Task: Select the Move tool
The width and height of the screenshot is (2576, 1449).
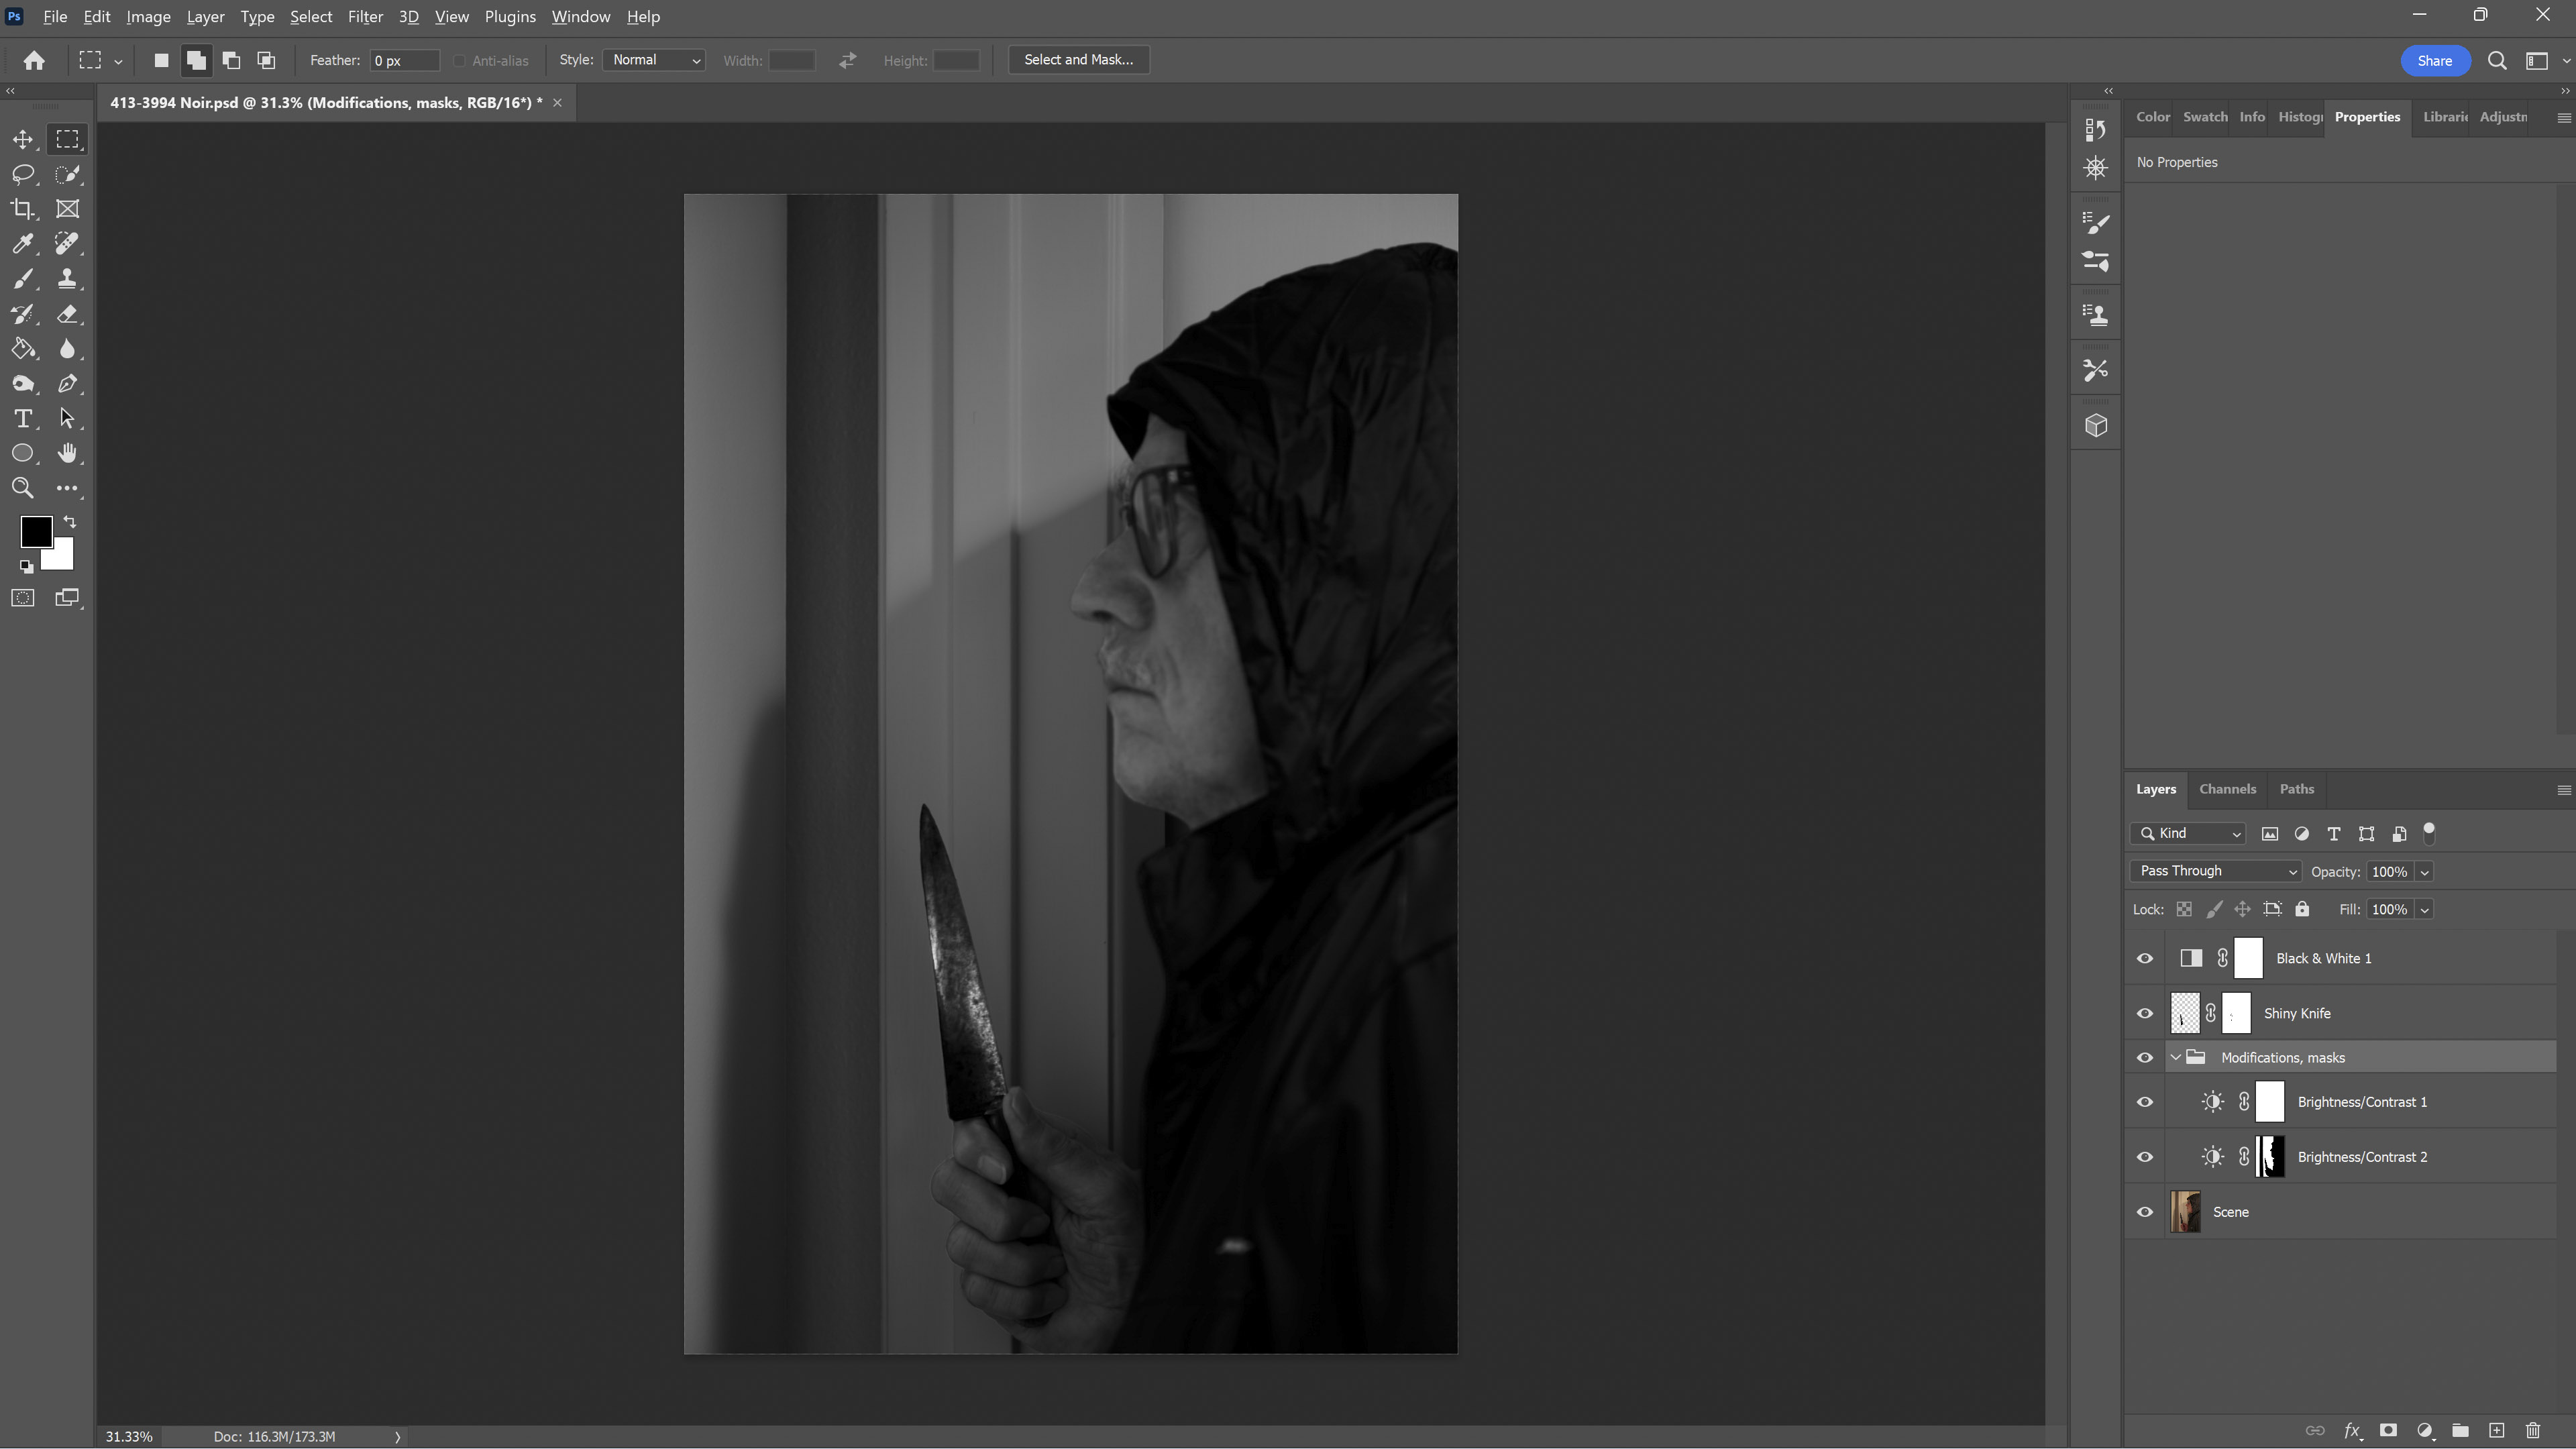Action: pos(22,139)
